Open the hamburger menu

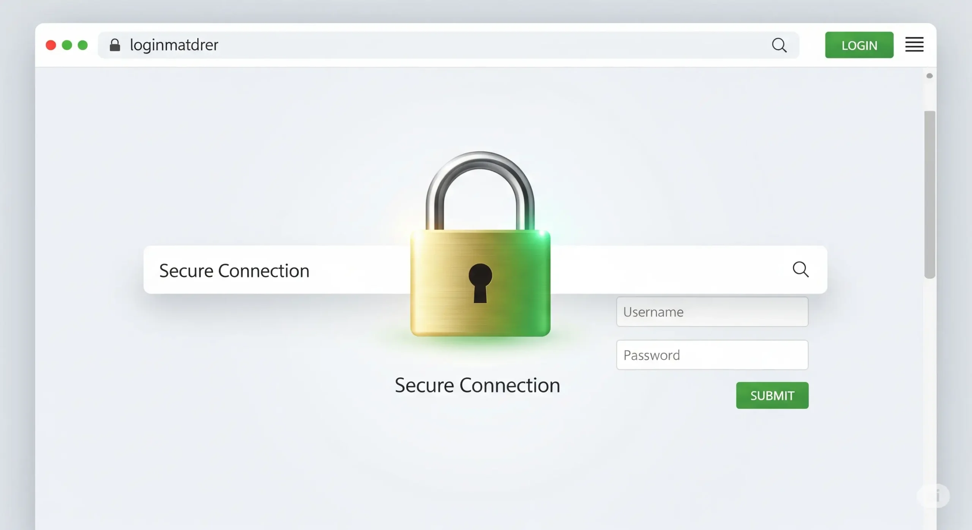[x=914, y=44]
